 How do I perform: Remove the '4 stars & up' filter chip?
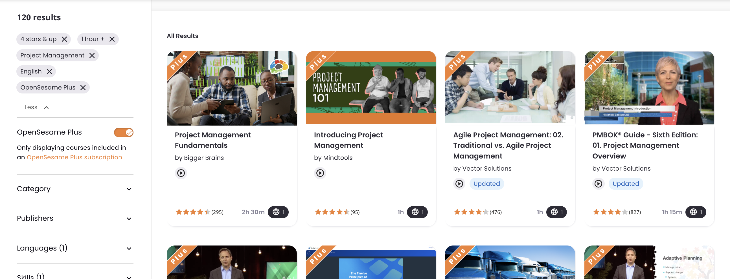click(64, 39)
